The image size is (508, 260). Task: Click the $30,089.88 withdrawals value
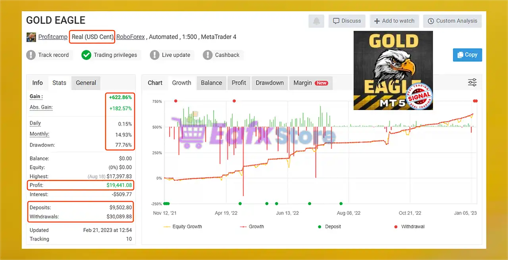point(119,217)
